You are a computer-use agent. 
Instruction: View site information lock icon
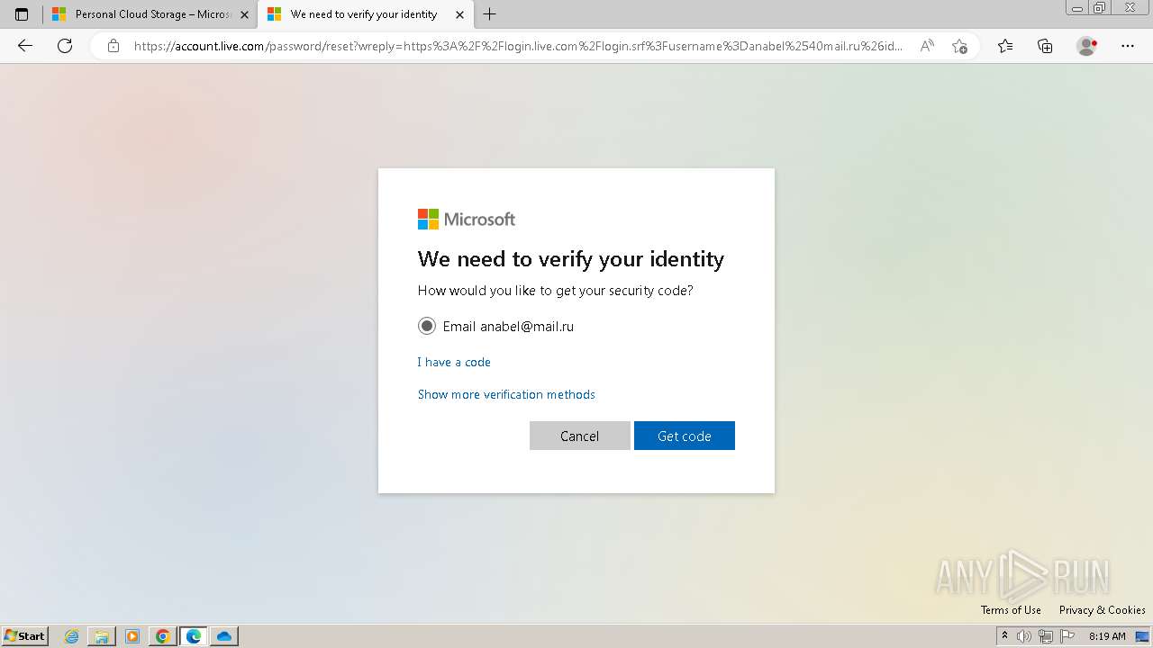[113, 46]
